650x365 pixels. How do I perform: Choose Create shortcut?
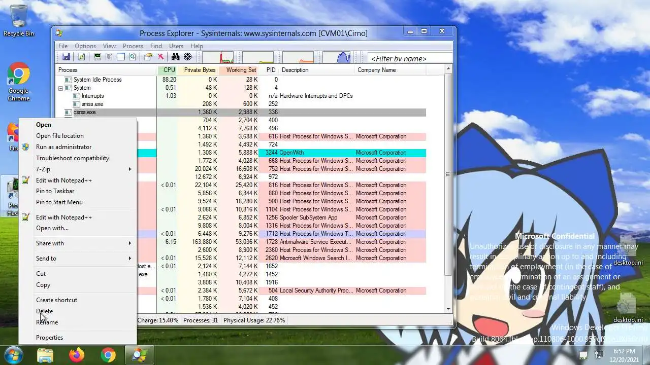click(x=78, y=300)
